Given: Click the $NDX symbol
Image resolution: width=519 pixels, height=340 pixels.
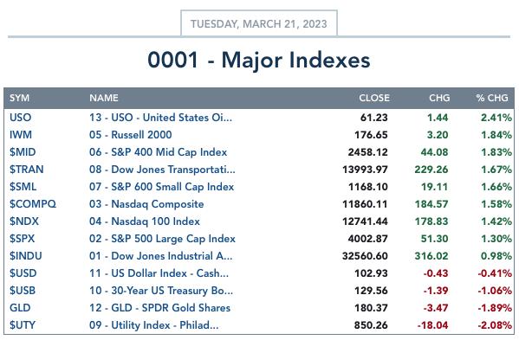Looking at the screenshot, I should point(24,221).
